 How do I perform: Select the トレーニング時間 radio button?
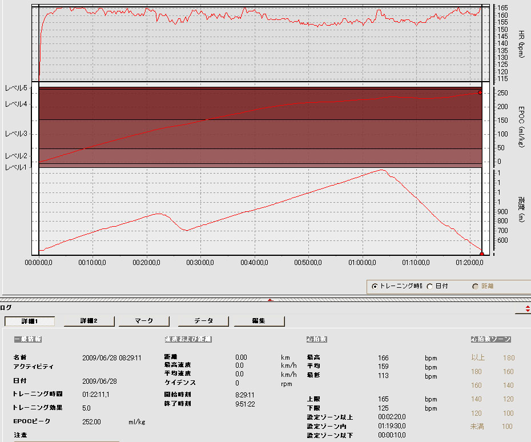point(375,287)
